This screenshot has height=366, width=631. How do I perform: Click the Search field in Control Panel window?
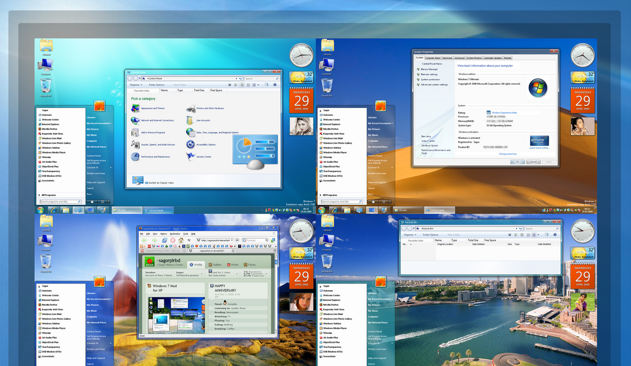(x=262, y=78)
